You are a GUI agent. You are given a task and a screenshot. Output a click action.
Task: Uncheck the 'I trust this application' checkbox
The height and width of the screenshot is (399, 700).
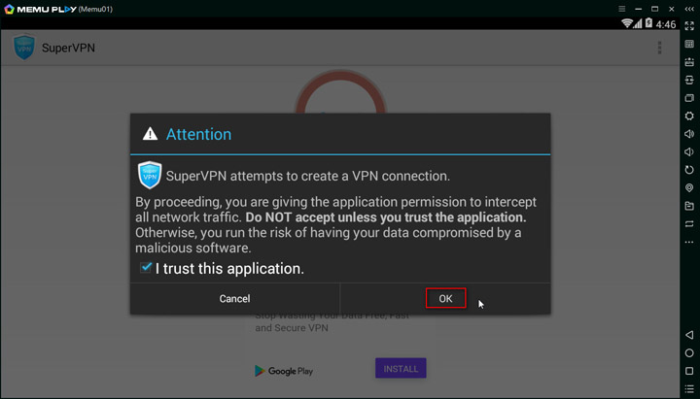click(146, 268)
